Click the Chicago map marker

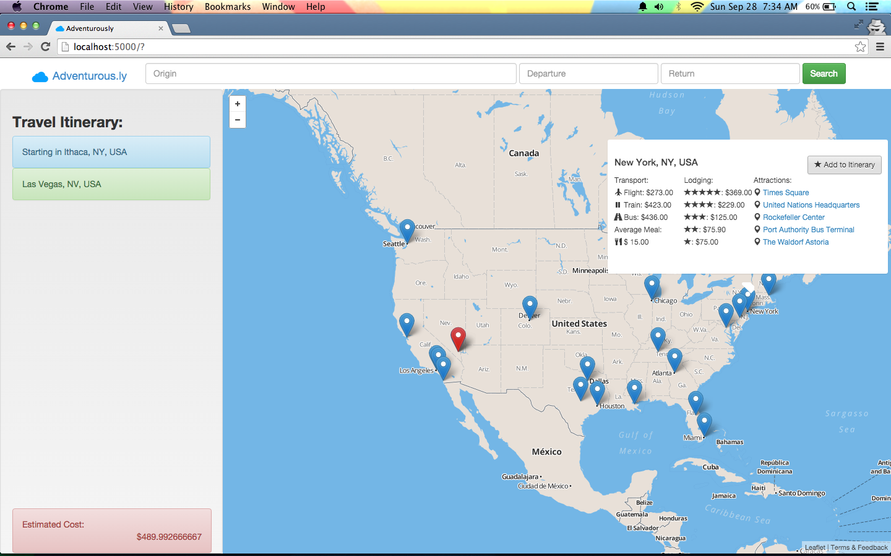click(x=652, y=288)
